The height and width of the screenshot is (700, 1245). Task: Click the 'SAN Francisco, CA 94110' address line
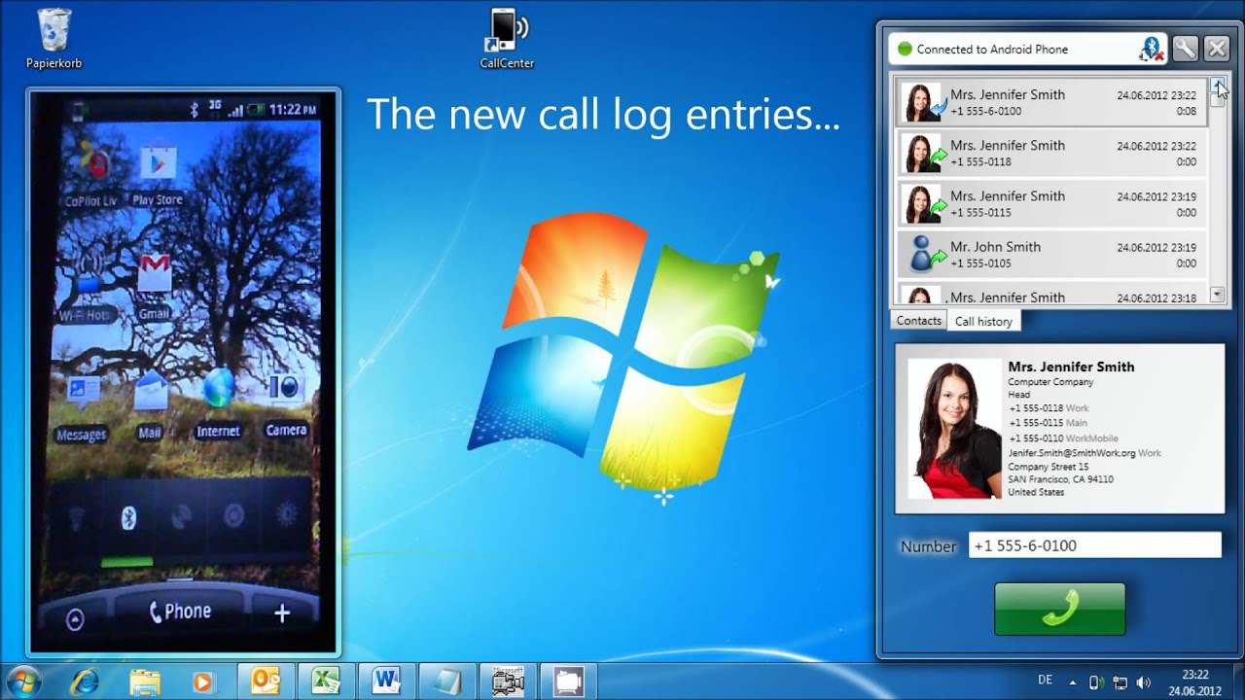(1060, 479)
